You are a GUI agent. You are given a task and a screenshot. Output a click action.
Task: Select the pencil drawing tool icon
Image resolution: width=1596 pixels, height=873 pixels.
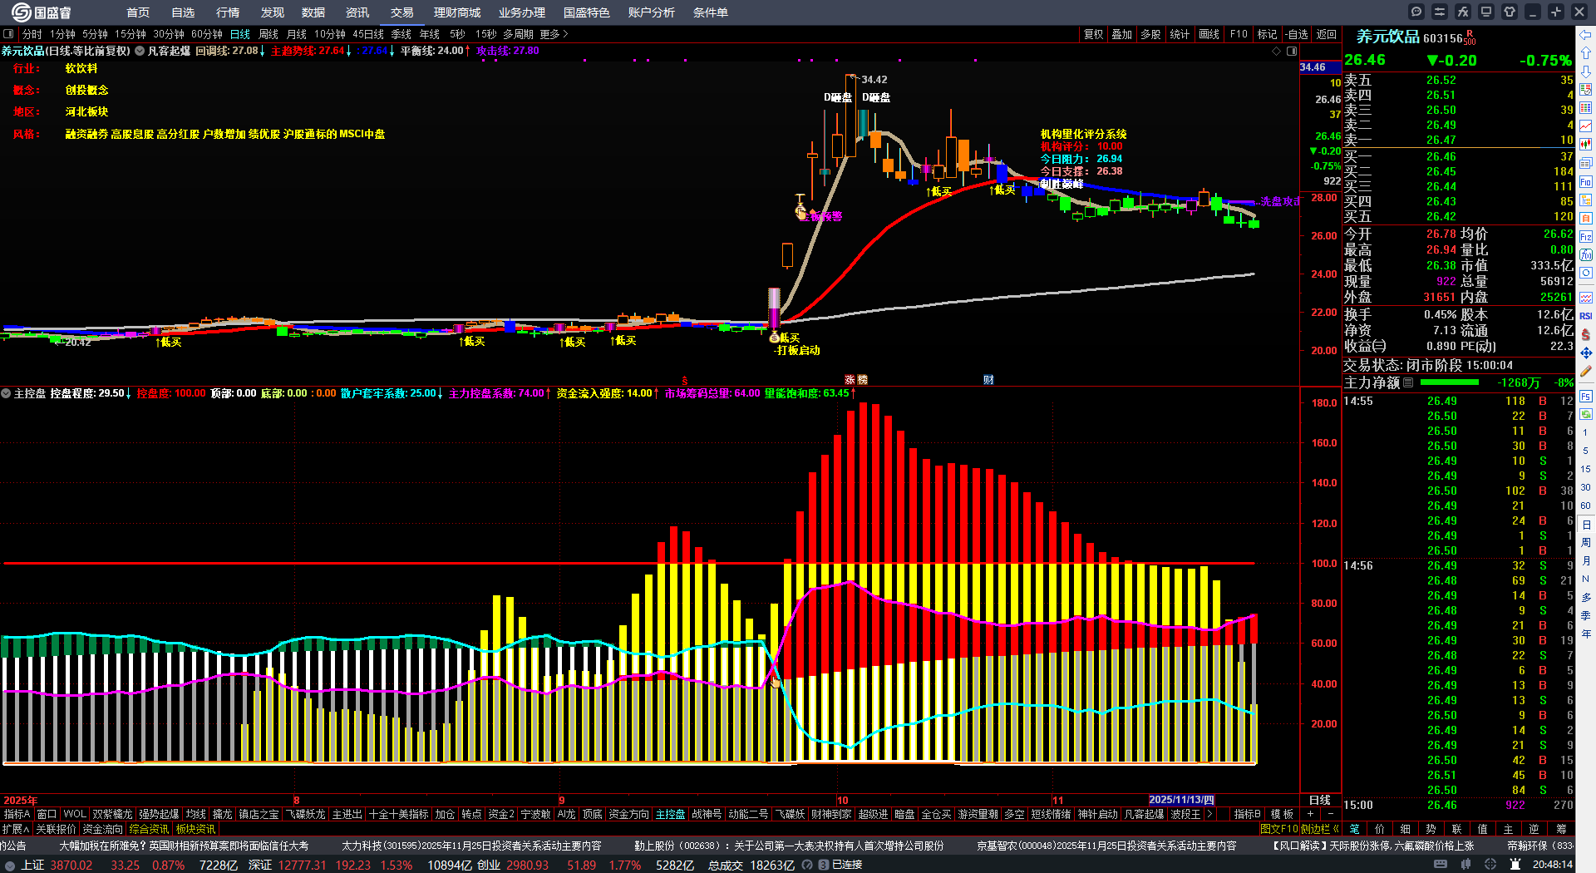point(1586,371)
